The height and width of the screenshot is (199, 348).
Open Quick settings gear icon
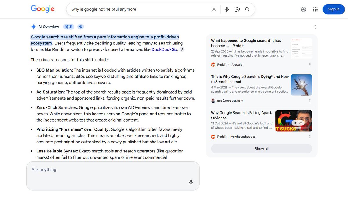point(303,9)
